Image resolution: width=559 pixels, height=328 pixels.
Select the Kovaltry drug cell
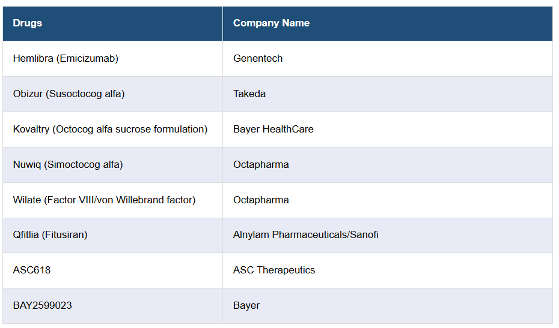(x=110, y=130)
